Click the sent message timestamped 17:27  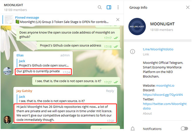tap(77, 81)
